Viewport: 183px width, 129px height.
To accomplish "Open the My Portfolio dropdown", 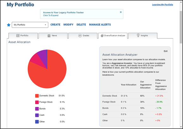I will pyautogui.click(x=30, y=25).
